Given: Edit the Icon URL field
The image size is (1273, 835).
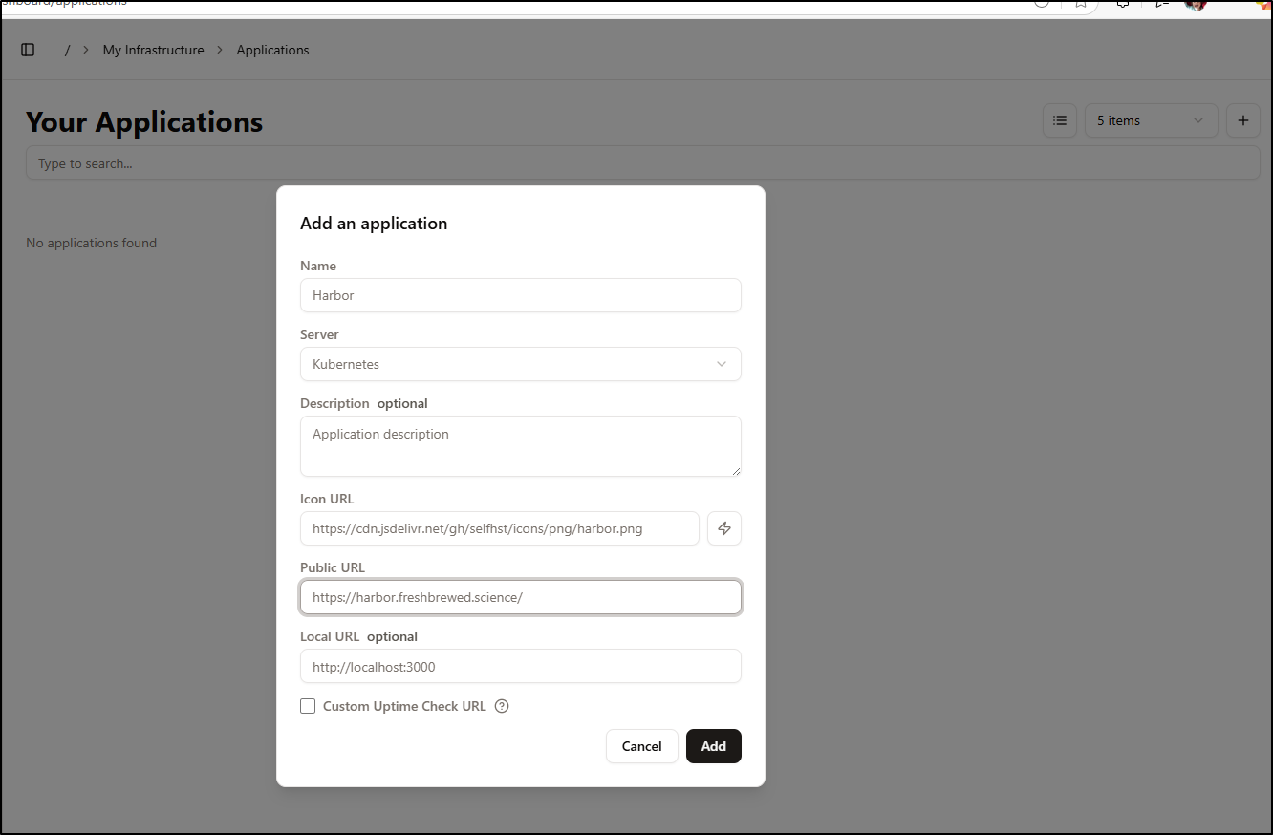Looking at the screenshot, I should [x=500, y=528].
